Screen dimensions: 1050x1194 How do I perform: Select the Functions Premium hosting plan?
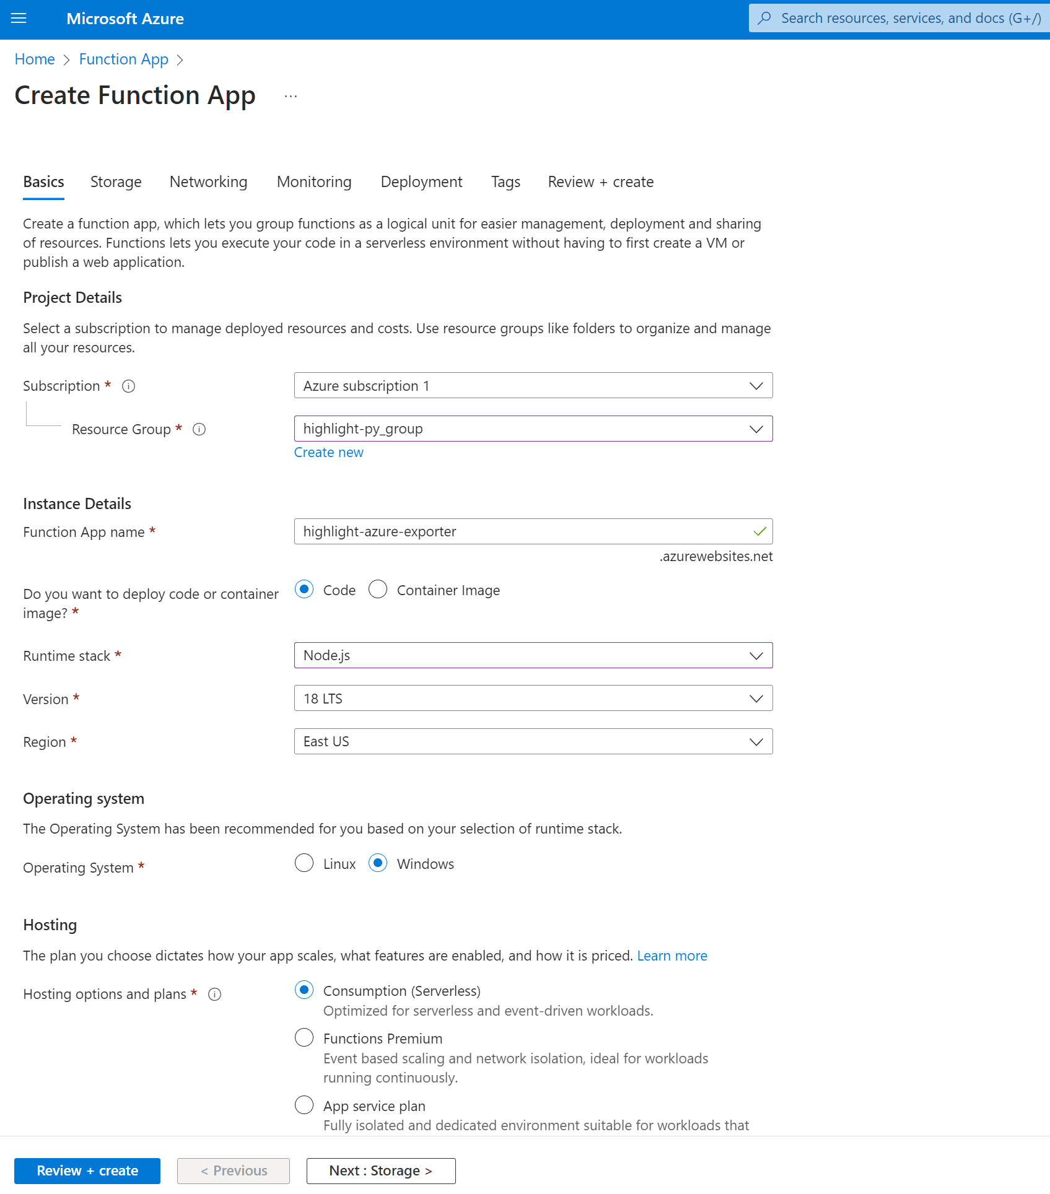click(x=304, y=1038)
